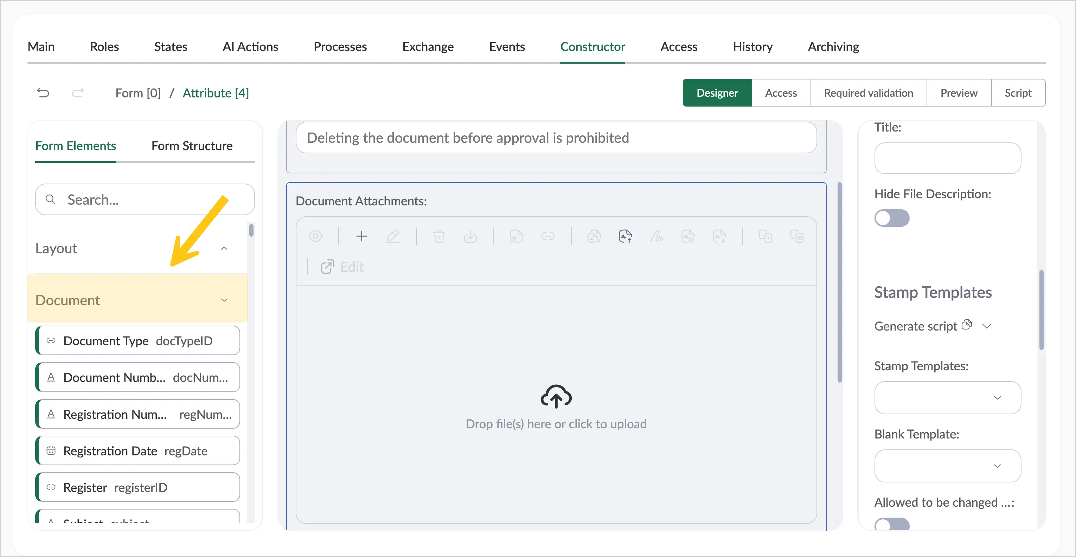This screenshot has width=1076, height=557.
Task: Go to the States tab
Action: click(171, 47)
